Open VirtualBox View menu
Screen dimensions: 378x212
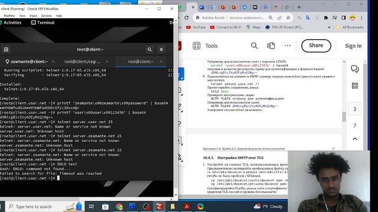[x=22, y=16]
